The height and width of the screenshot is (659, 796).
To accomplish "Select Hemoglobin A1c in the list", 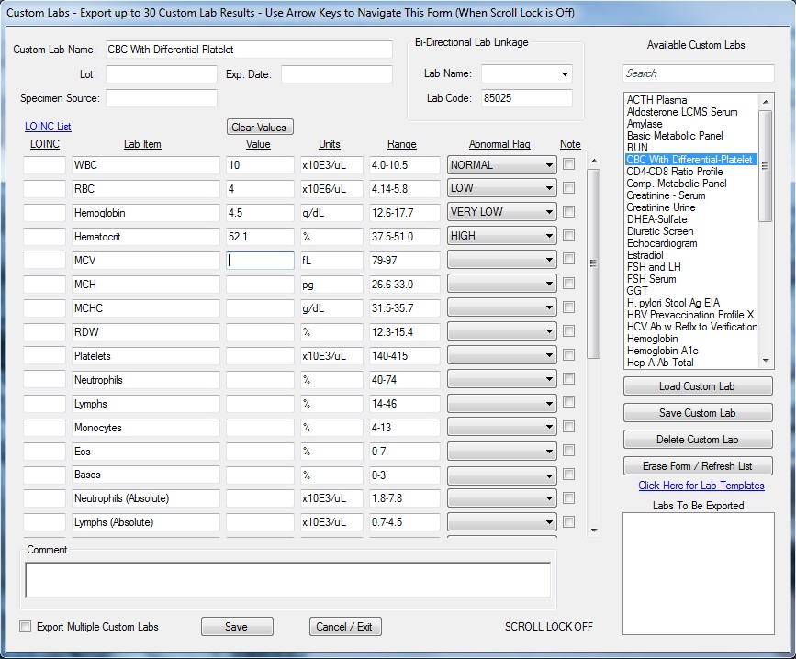I will point(662,350).
